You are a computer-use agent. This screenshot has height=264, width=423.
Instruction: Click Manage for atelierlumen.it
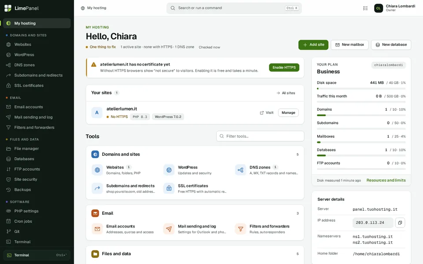[288, 113]
